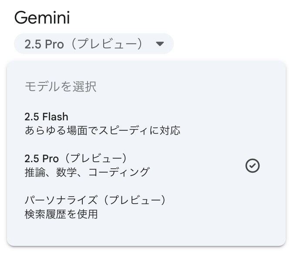297x259 pixels.
Task: Click the モデルを選択 header label
Action: tap(61, 87)
